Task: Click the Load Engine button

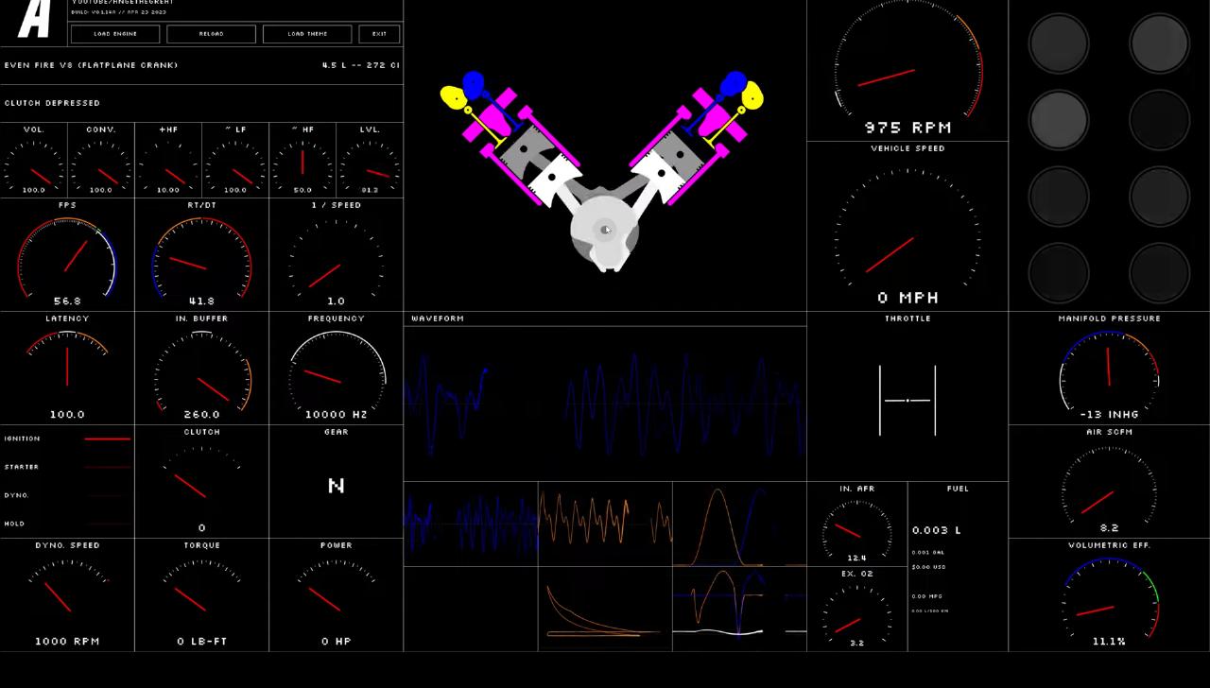Action: [x=115, y=34]
